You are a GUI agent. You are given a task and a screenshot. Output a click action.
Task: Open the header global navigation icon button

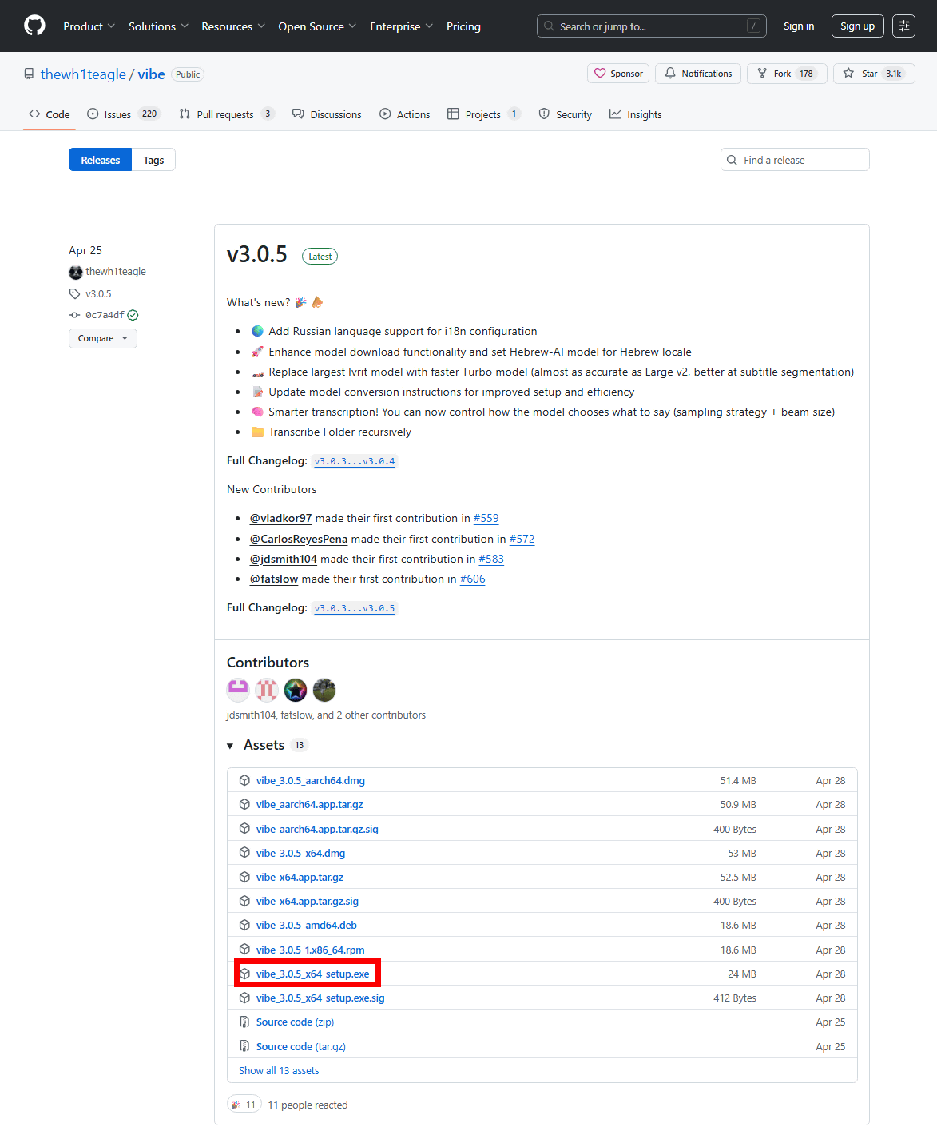click(x=904, y=26)
